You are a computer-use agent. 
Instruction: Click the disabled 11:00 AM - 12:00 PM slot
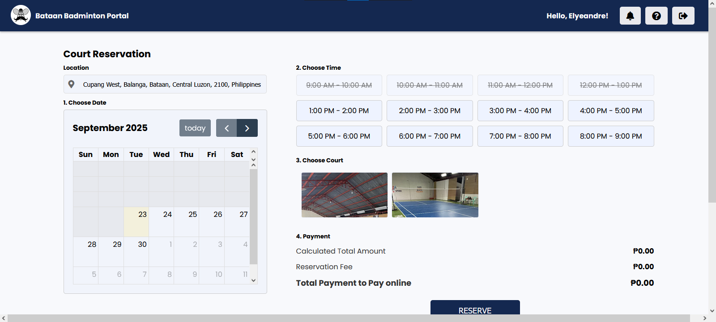pos(520,85)
